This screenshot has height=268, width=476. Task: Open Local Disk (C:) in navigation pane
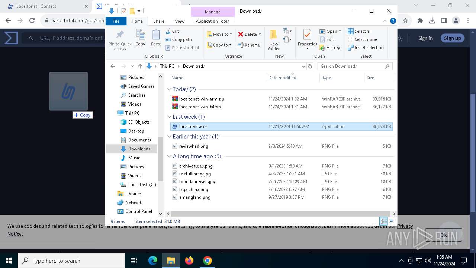tap(138, 185)
